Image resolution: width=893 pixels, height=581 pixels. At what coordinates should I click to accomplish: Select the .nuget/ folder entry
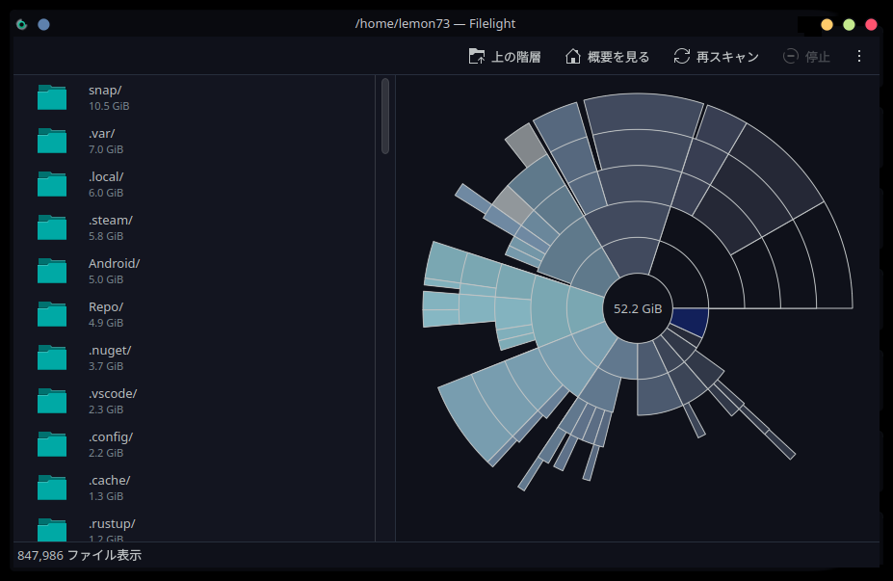pos(109,357)
